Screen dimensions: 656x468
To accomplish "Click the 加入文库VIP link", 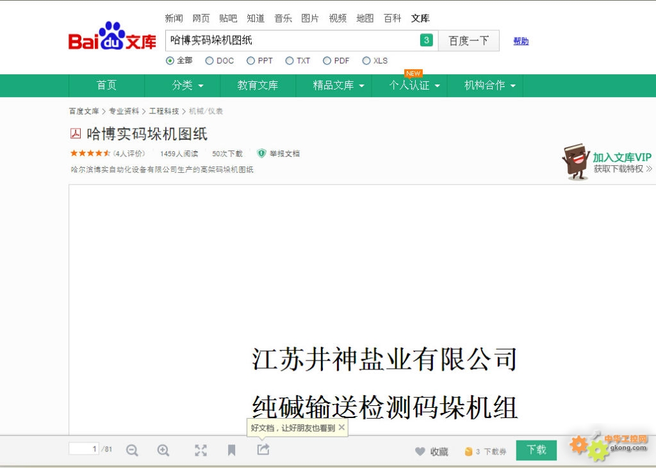I will pos(622,157).
